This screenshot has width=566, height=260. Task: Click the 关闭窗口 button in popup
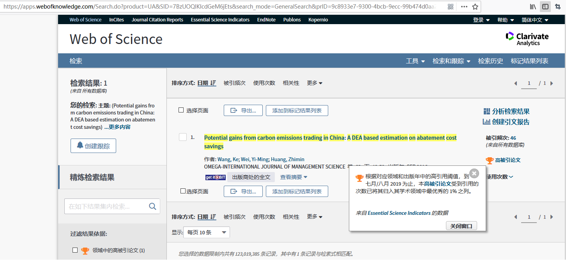point(461,226)
